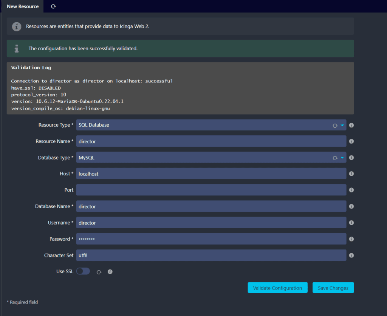Image resolution: width=387 pixels, height=316 pixels.
Task: Click info icon next to Character Set
Action: [351, 256]
